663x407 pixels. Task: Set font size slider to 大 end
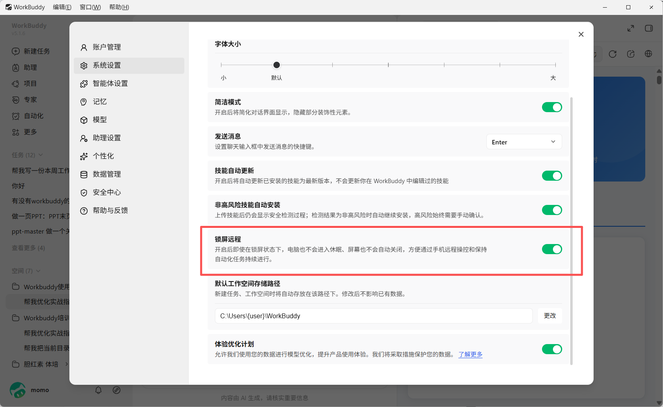[x=555, y=65]
